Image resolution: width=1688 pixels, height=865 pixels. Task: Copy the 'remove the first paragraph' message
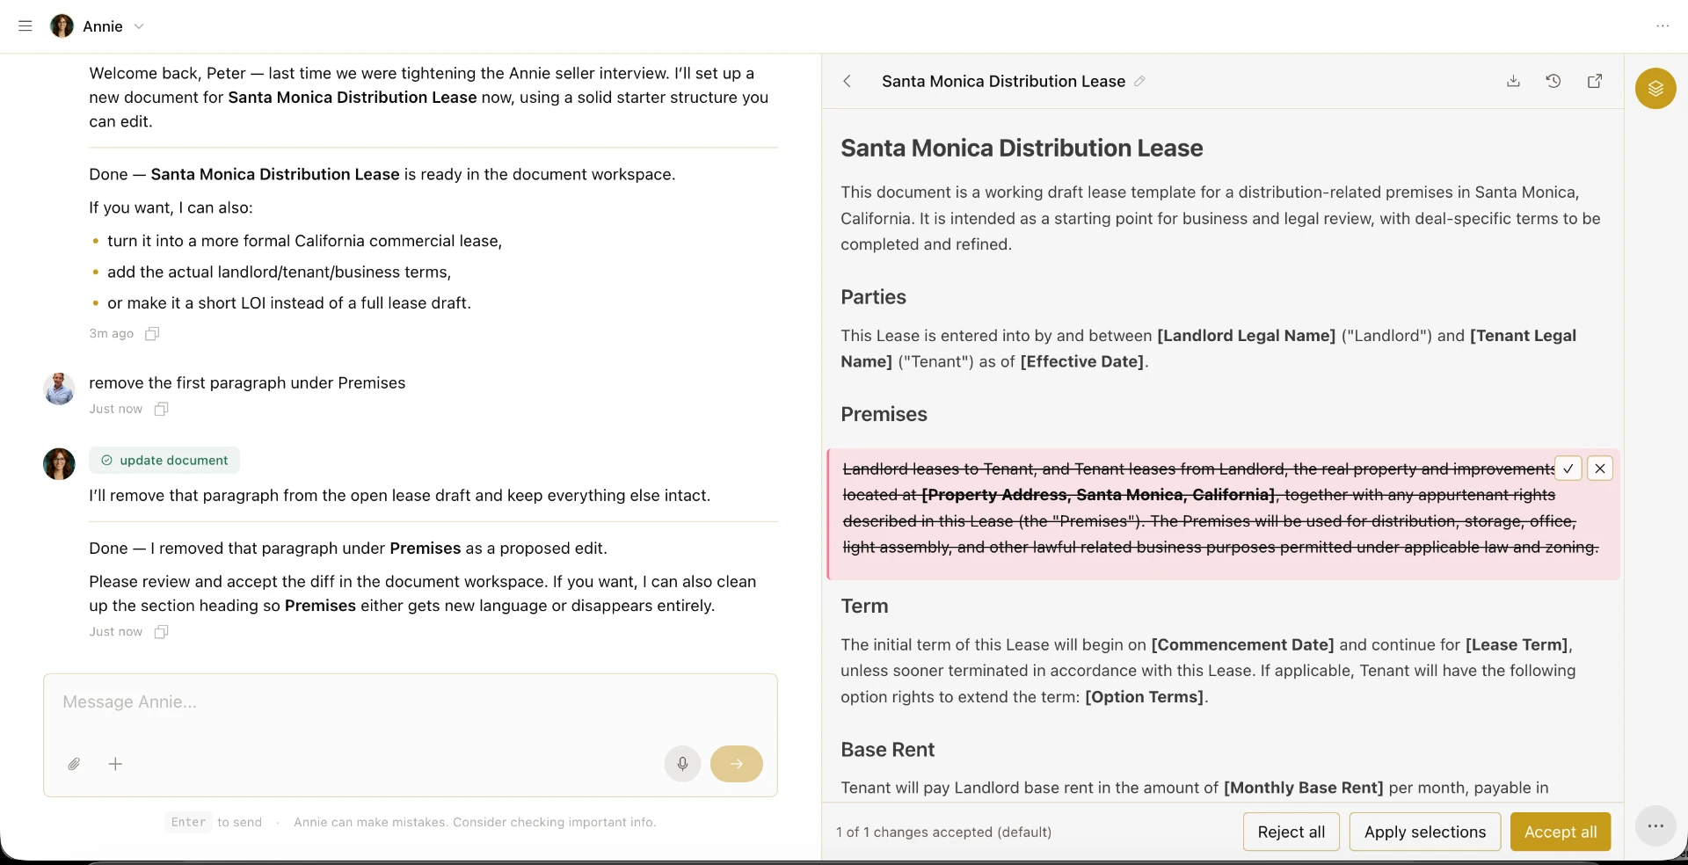pos(161,409)
